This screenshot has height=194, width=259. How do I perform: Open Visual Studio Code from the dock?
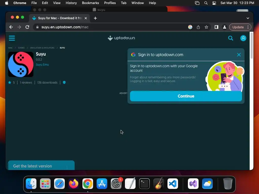pyautogui.click(x=173, y=184)
